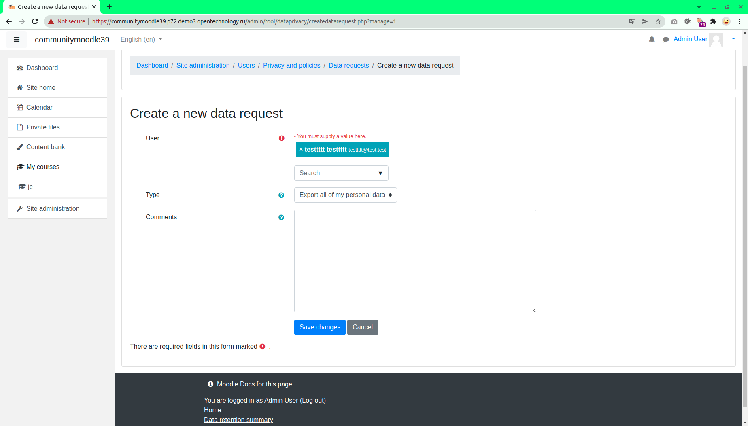The height and width of the screenshot is (426, 748).
Task: Click the Privacy and policies breadcrumb
Action: (x=291, y=66)
